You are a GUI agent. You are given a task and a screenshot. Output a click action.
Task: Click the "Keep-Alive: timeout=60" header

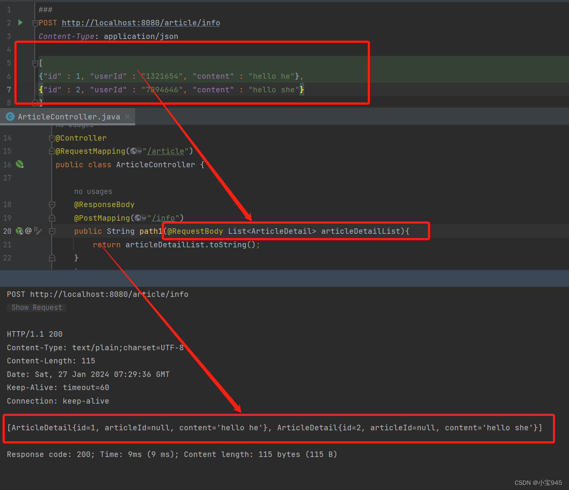[58, 388]
